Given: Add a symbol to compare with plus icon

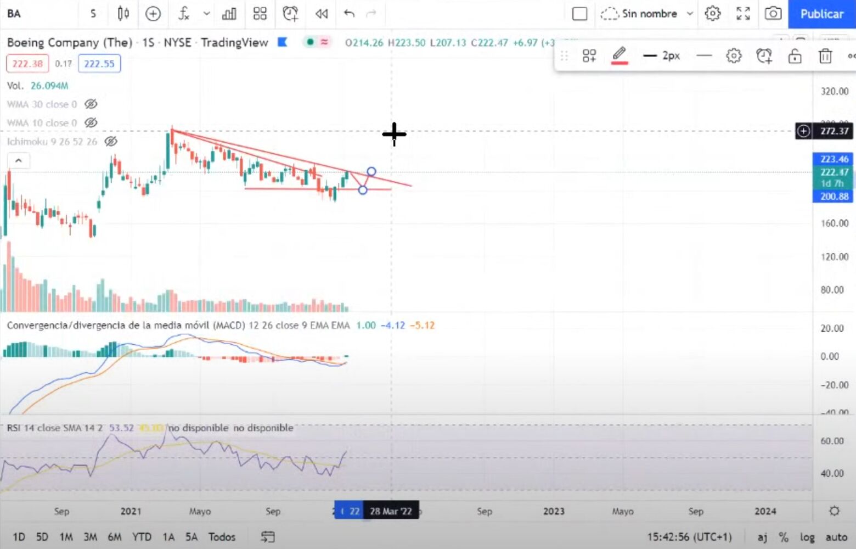Looking at the screenshot, I should pos(153,14).
